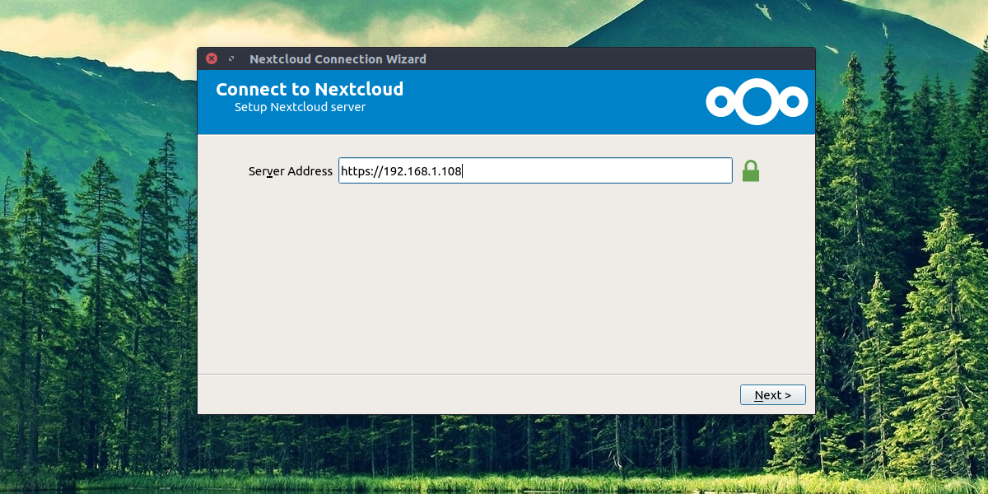Focus the Server Address input field

tap(535, 171)
